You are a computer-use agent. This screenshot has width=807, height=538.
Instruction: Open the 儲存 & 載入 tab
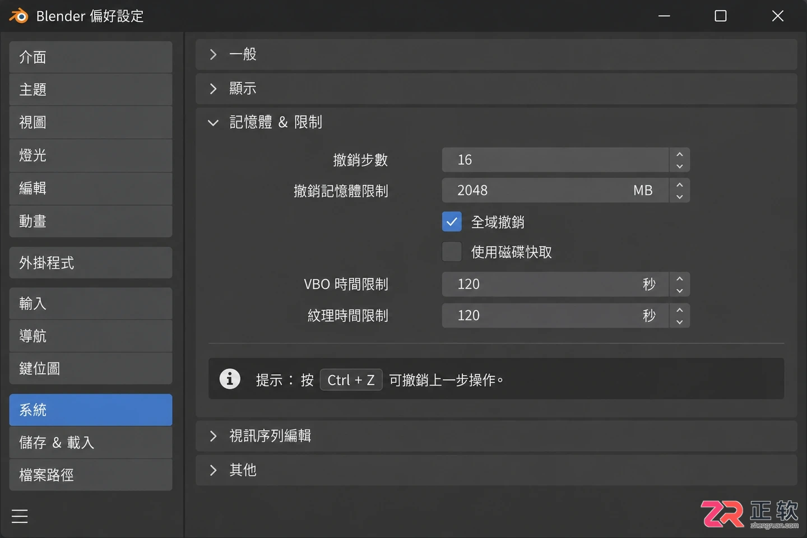click(91, 443)
